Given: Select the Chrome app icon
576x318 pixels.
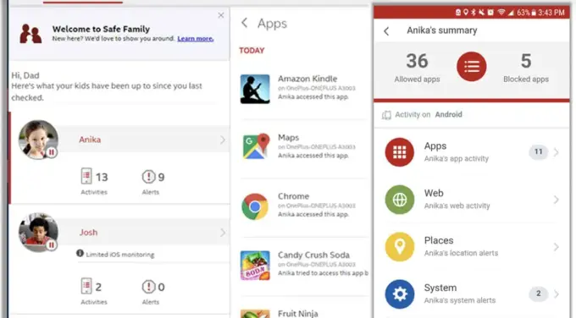Looking at the screenshot, I should pos(255,206).
